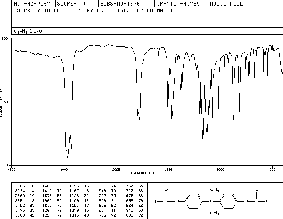283x219 pixels.
Task: Click the 1500 tick label on the wavenumber axis
Action: [168, 169]
